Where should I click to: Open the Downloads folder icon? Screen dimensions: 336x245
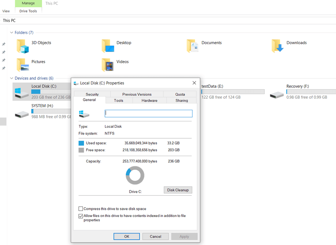click(x=277, y=46)
